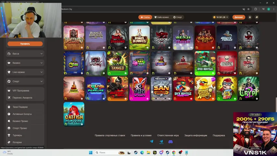Bookmark this page with the star icon
Screen dimensions: 277x156
248,9
